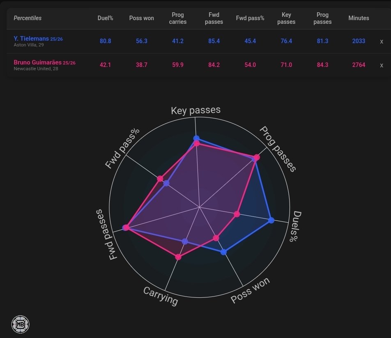Click pink Poss won radar point
Image resolution: width=391 pixels, height=338 pixels.
216,238
